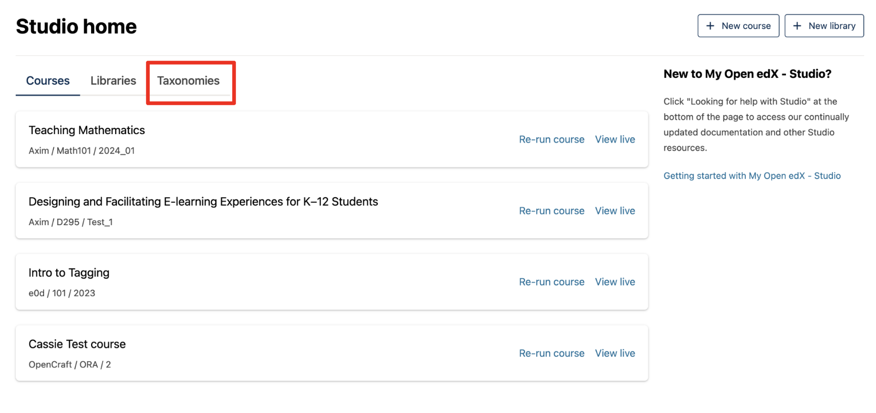Open the Taxonomies tab
The image size is (876, 413).
(189, 81)
